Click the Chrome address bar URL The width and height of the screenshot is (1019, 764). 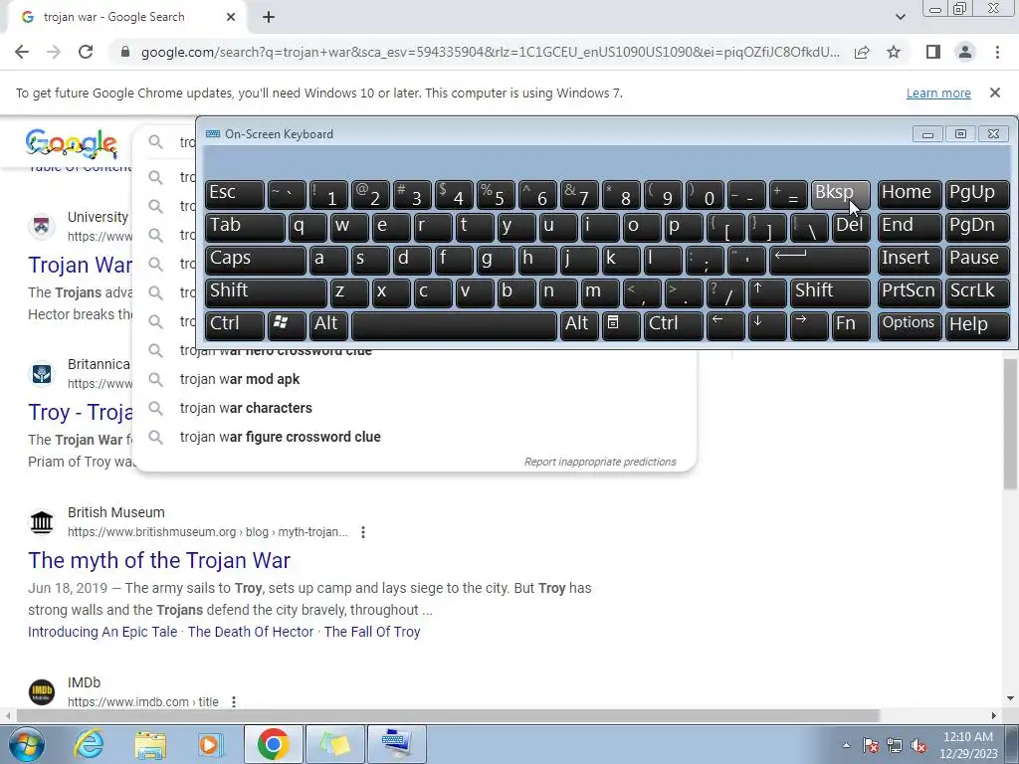(x=490, y=52)
